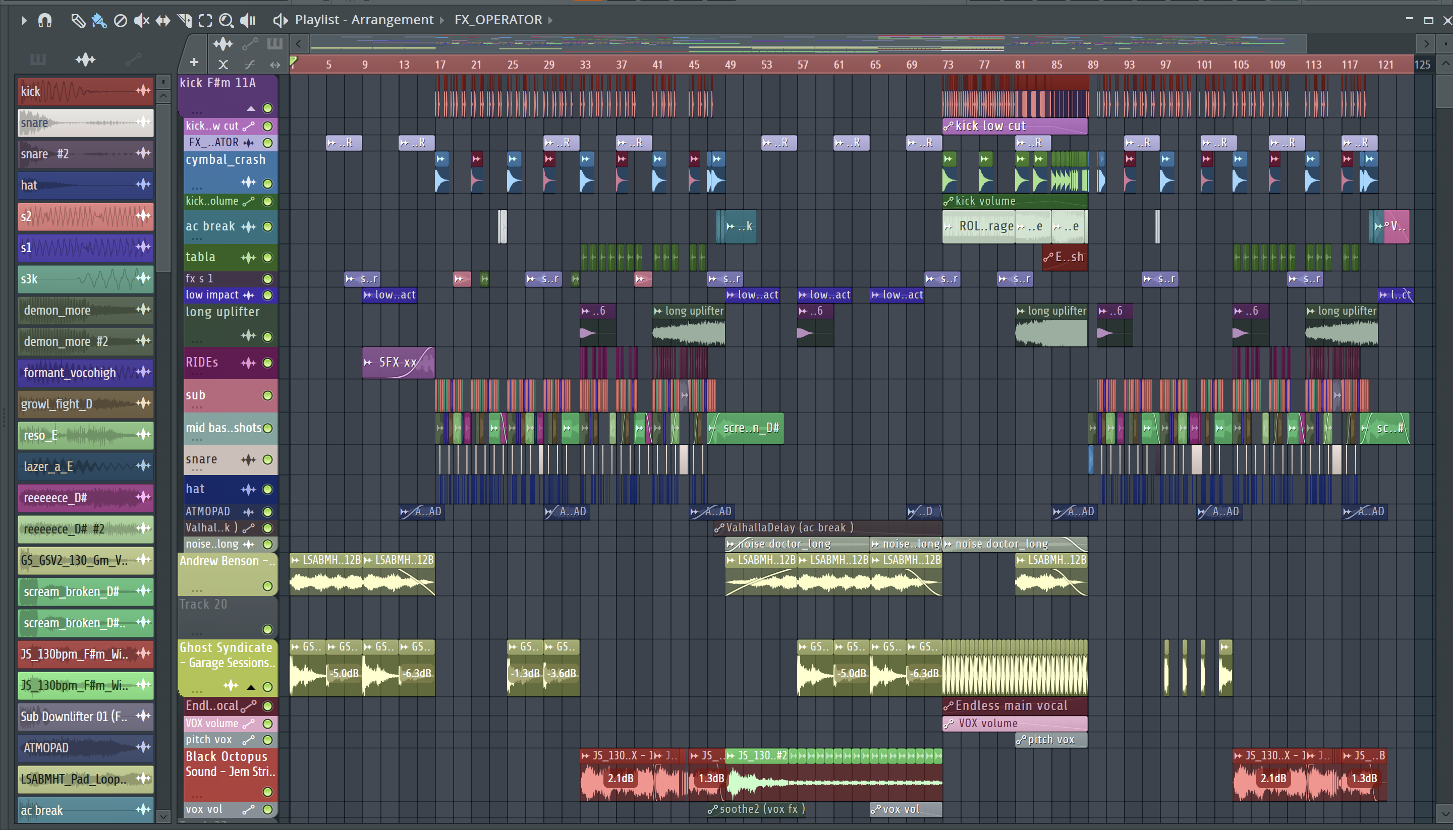Mute the cymbal_crash track
Viewport: 1453px width, 830px height.
click(x=267, y=184)
